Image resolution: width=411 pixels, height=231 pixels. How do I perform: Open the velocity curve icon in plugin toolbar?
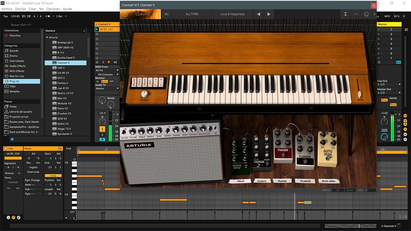pyautogui.click(x=356, y=14)
